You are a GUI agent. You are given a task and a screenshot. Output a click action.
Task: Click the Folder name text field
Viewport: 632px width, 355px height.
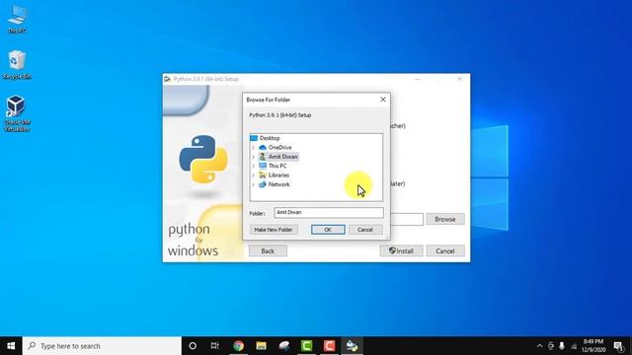[x=329, y=213]
